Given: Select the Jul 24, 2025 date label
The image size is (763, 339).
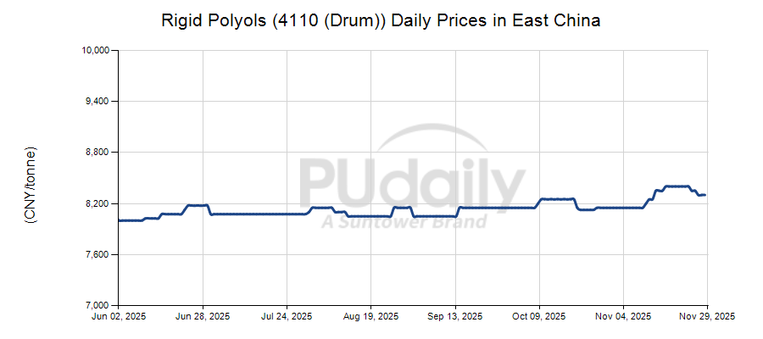Looking at the screenshot, I should (287, 317).
